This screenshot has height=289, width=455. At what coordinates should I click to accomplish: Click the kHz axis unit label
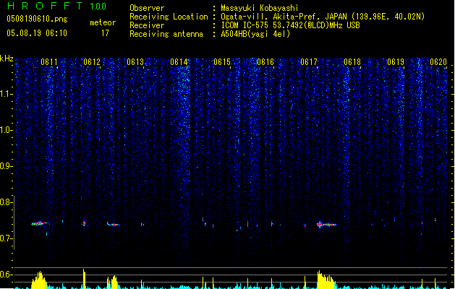[7, 59]
